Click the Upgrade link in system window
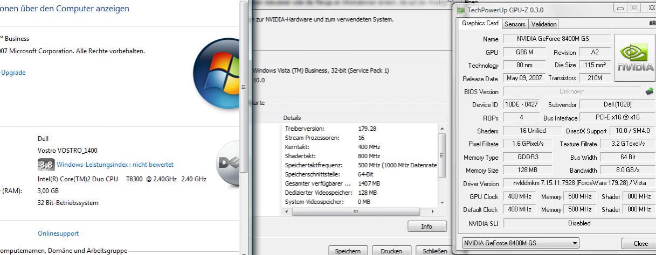Viewport: 656px width, 255px height. click(x=13, y=73)
